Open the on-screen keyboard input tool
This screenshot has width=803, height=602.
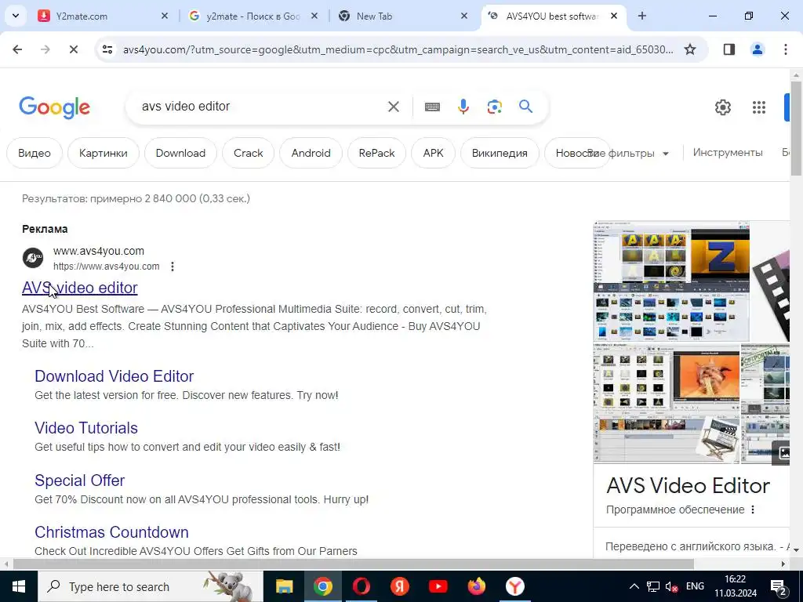tap(432, 107)
